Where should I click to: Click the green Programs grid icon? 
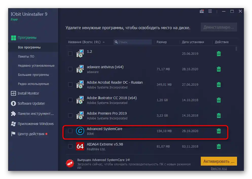click(x=13, y=38)
